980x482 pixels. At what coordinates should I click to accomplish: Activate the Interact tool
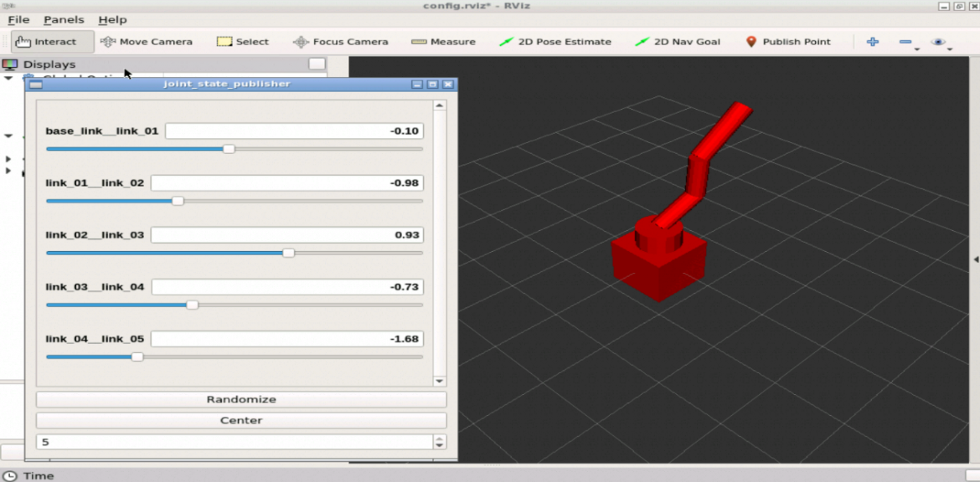[x=53, y=42]
